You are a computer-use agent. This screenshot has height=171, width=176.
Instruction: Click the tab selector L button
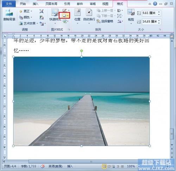click(5, 36)
